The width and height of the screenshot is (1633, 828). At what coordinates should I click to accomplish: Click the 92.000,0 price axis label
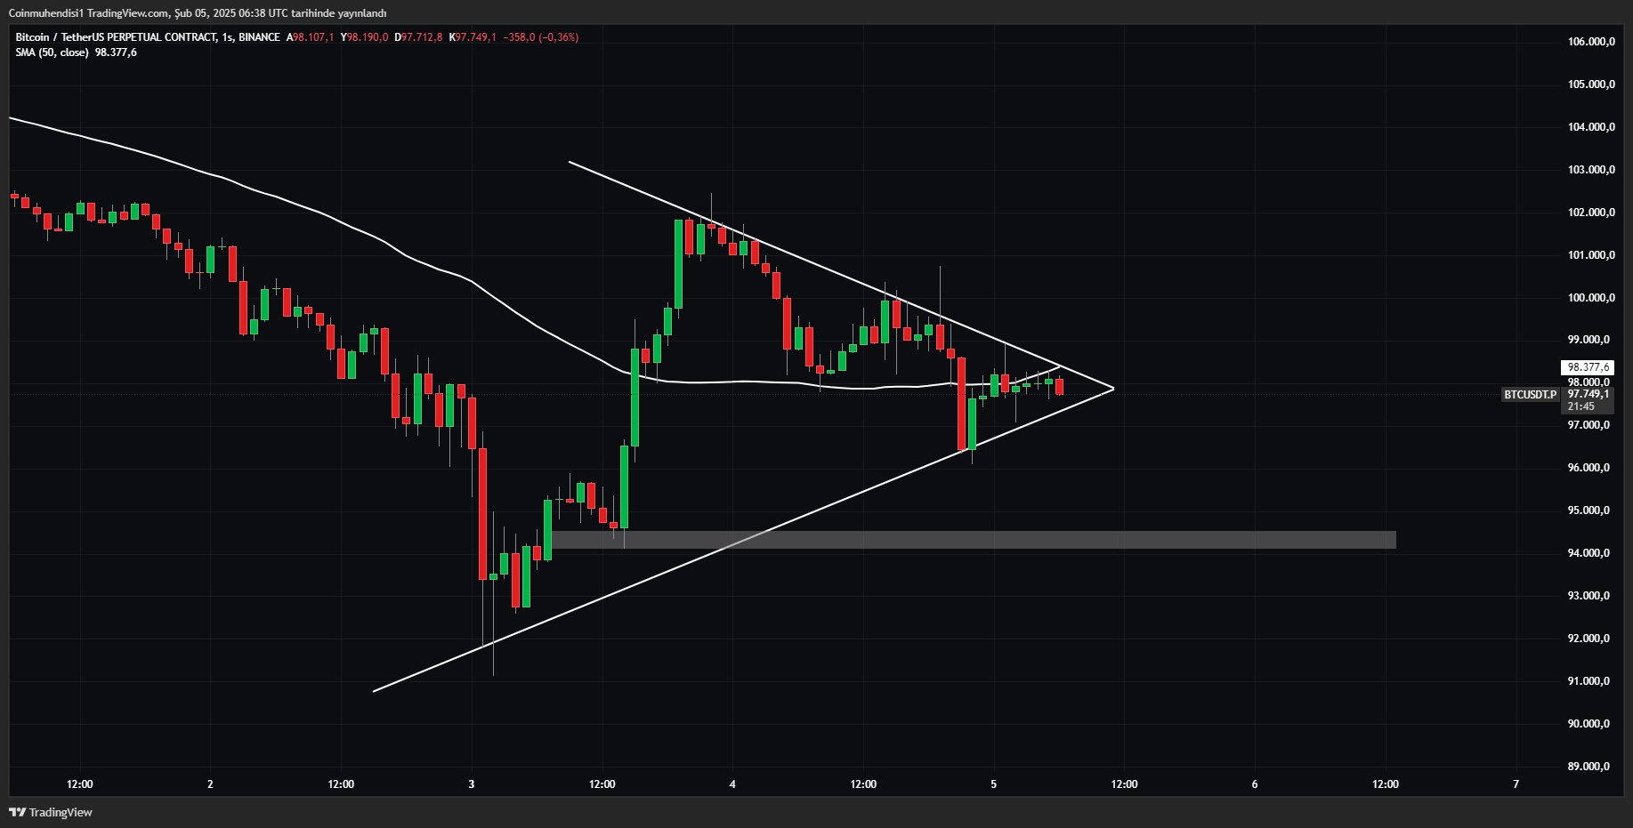tap(1589, 639)
